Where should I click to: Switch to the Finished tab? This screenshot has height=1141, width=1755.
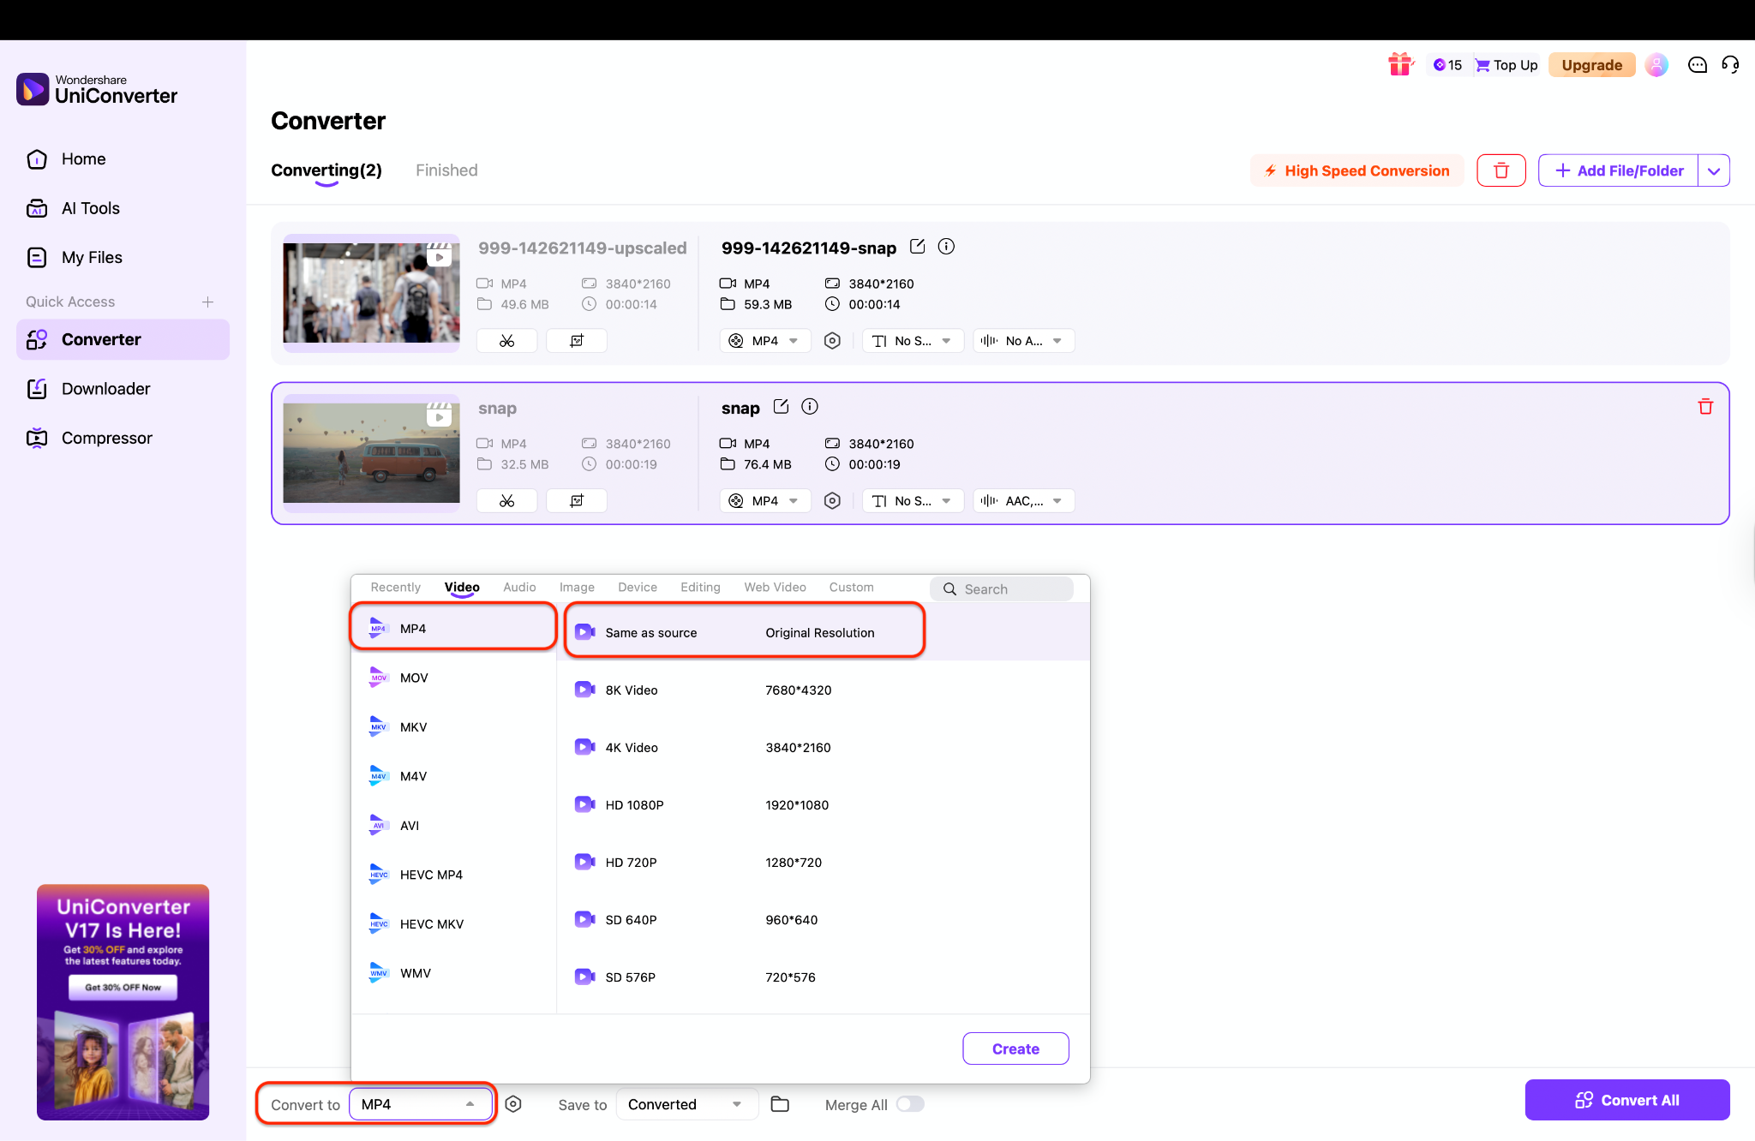[446, 170]
